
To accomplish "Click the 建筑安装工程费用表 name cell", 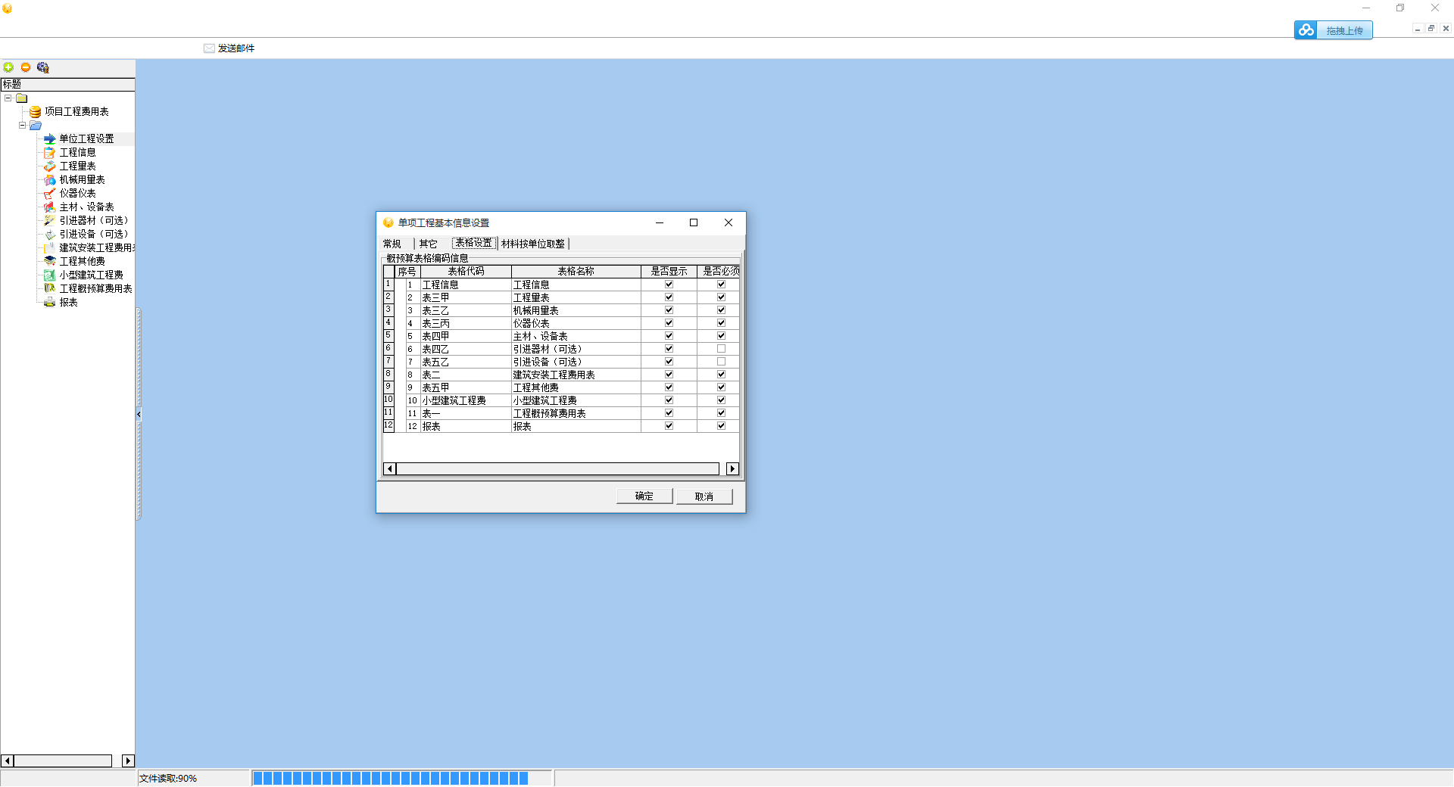I will click(576, 375).
